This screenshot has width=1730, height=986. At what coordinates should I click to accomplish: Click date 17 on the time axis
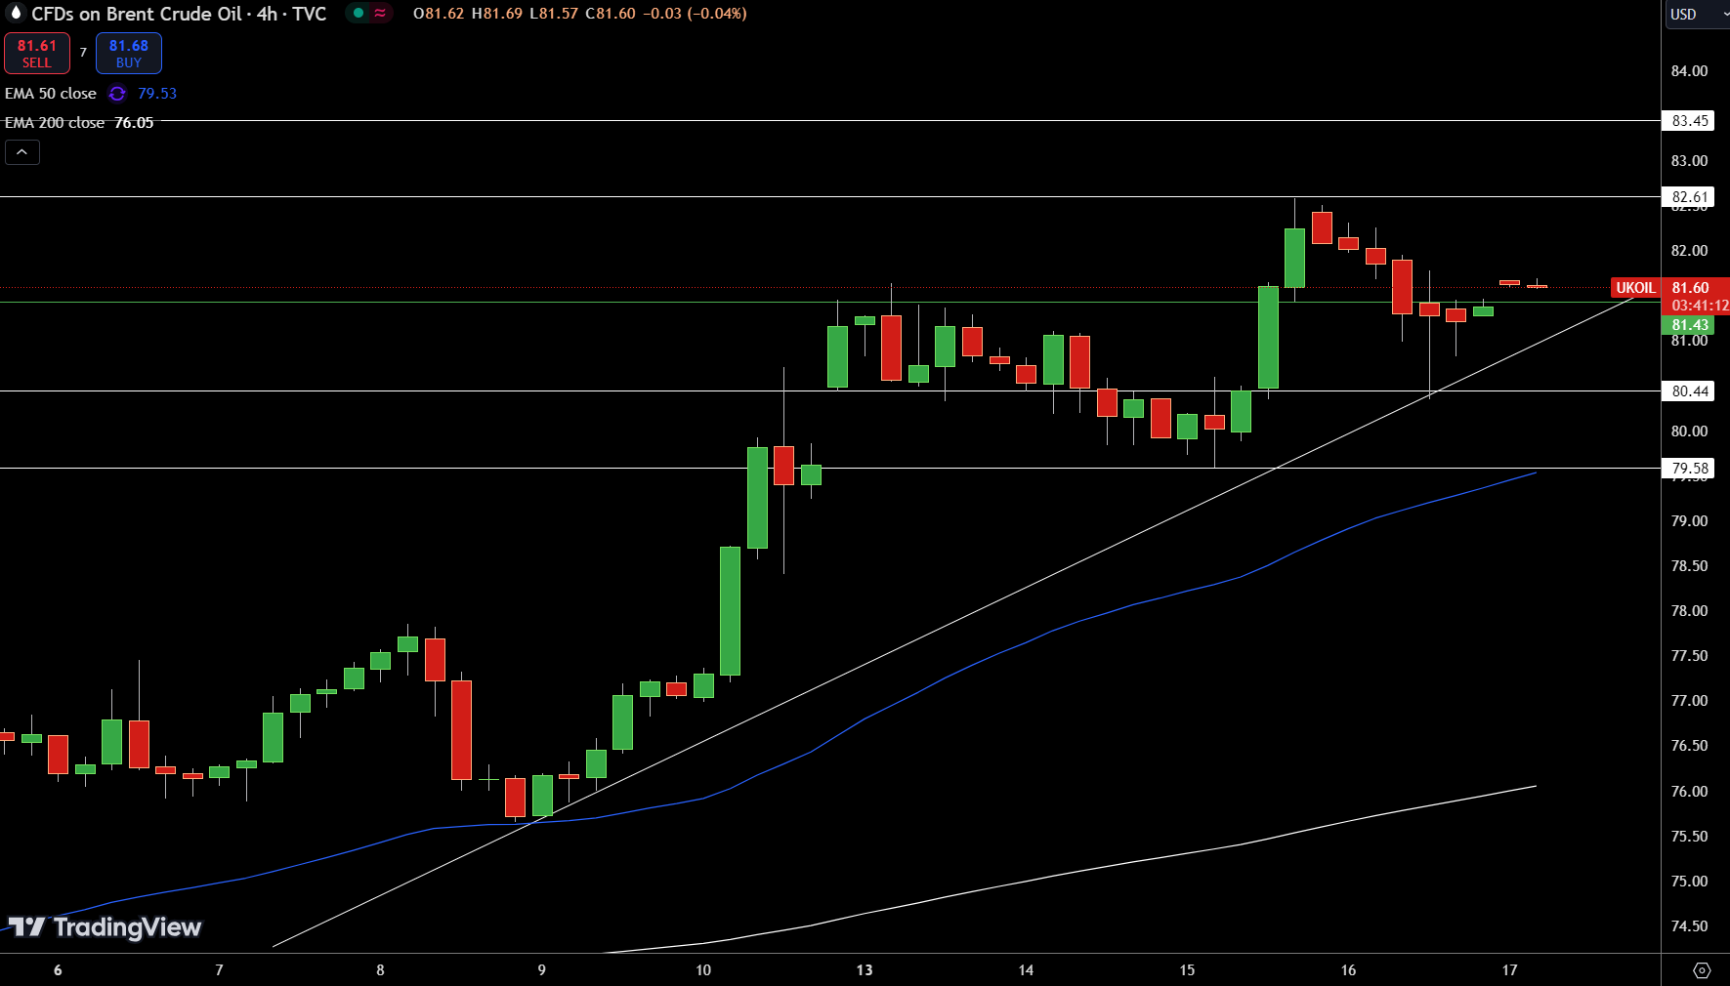(x=1510, y=970)
